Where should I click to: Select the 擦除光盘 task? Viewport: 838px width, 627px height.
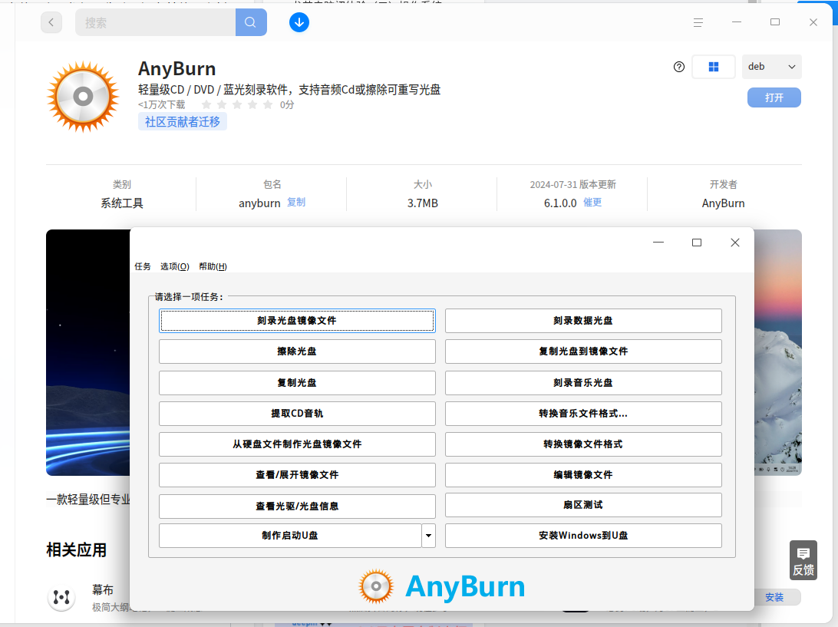(297, 351)
